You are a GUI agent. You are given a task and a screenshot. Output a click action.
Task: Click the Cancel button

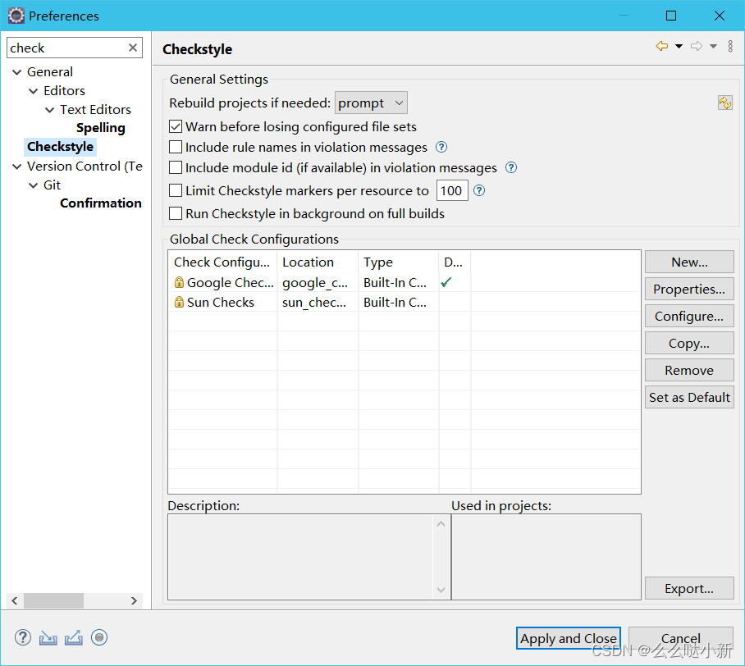tap(681, 638)
